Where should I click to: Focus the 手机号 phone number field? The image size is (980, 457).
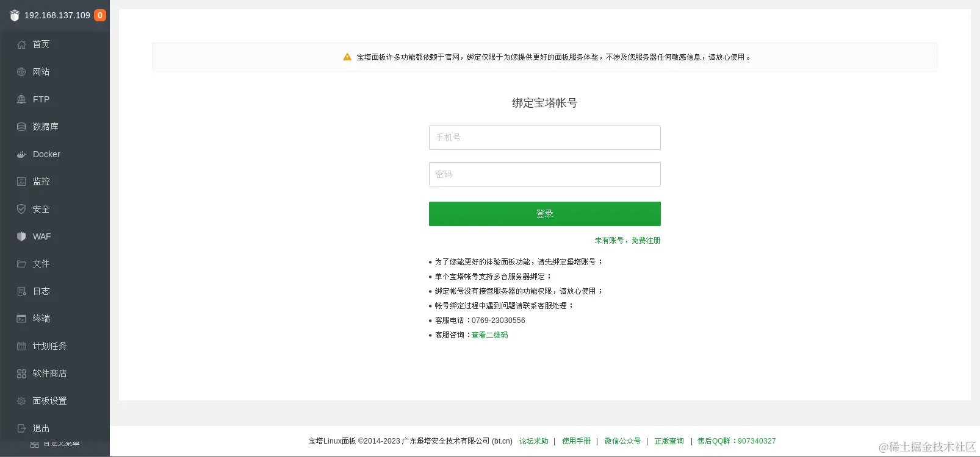click(545, 138)
